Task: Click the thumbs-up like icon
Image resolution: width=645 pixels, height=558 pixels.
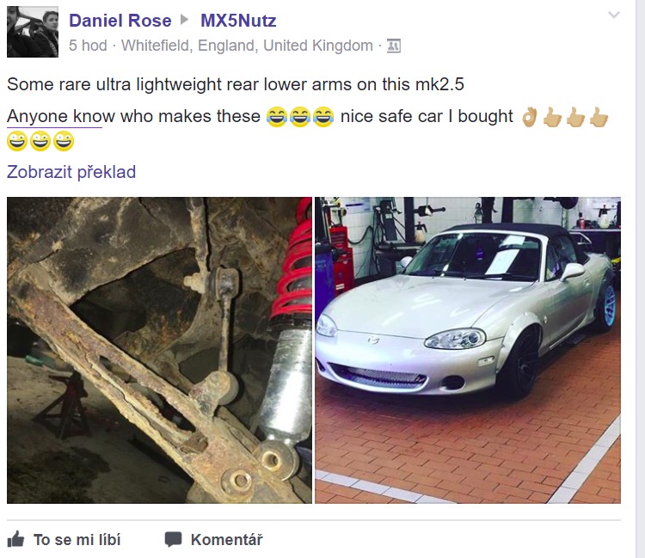Action: 15,539
